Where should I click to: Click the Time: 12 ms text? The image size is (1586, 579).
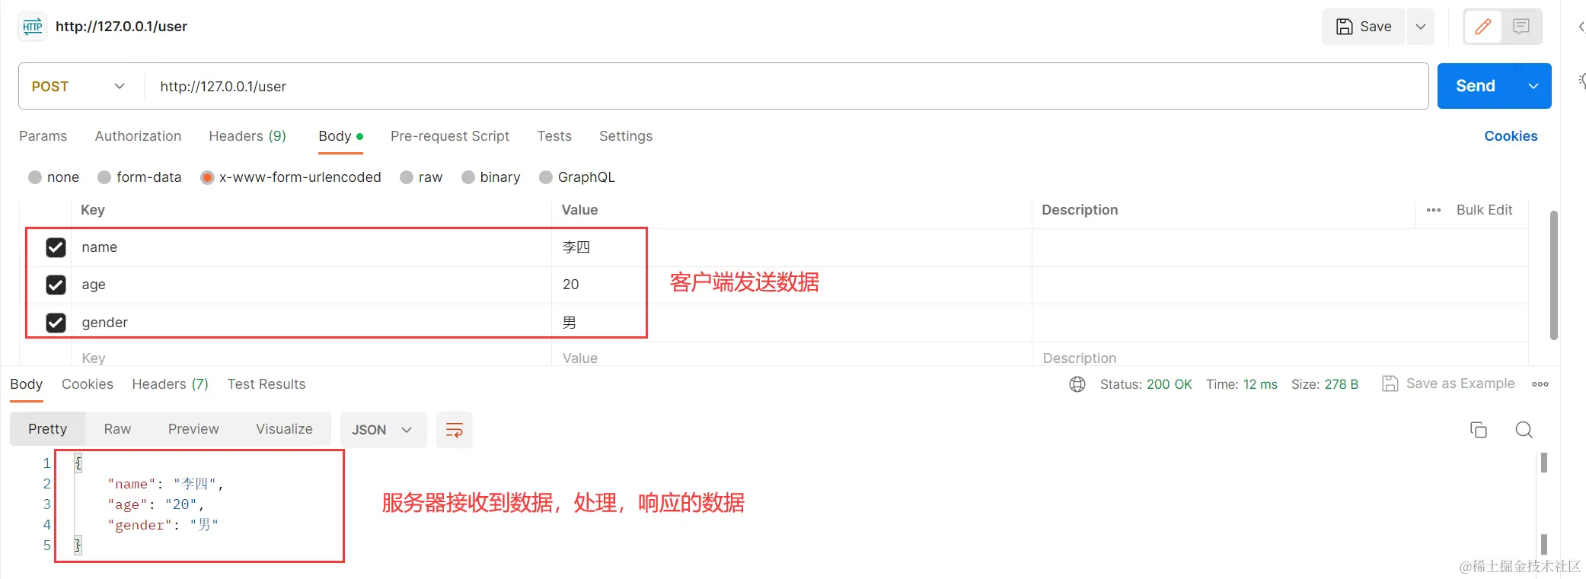1242,384
